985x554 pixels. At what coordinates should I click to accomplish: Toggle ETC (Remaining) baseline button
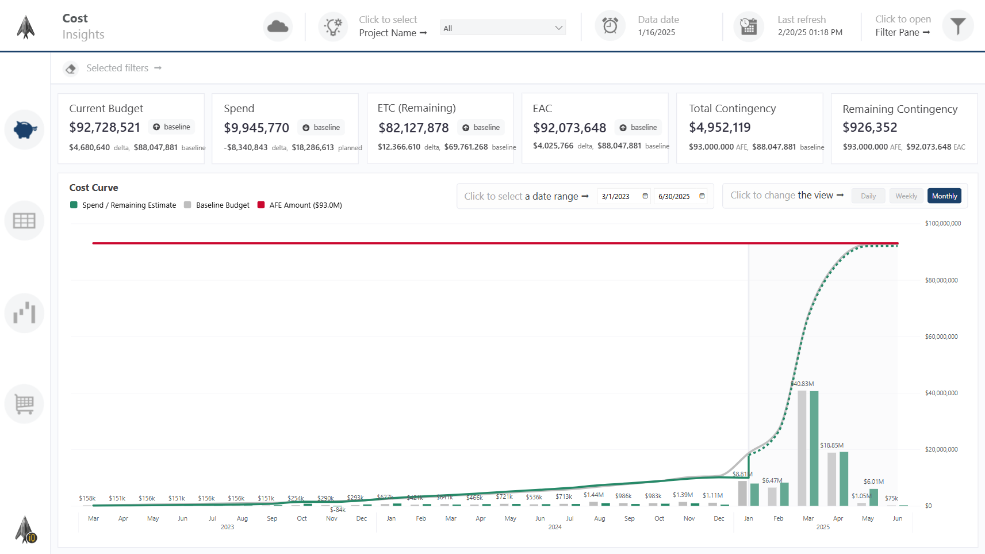click(481, 127)
